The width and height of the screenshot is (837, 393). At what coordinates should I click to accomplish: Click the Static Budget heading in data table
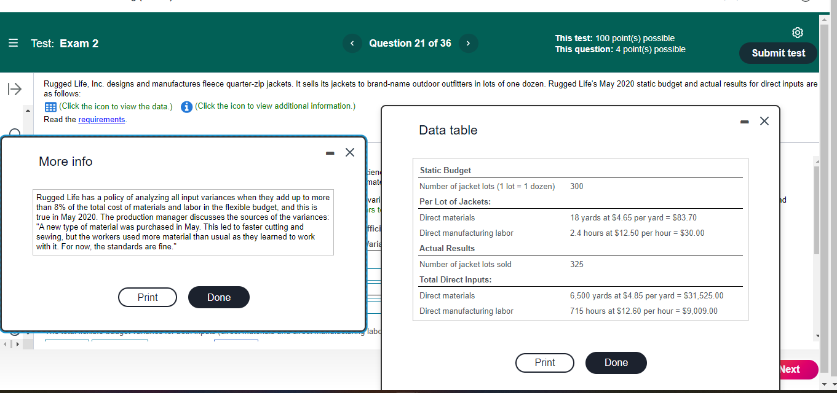pos(445,170)
